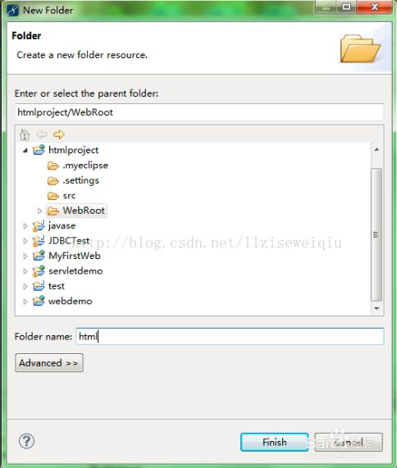Click the Back arrow icon
Image resolution: width=397 pixels, height=468 pixels.
[42, 134]
